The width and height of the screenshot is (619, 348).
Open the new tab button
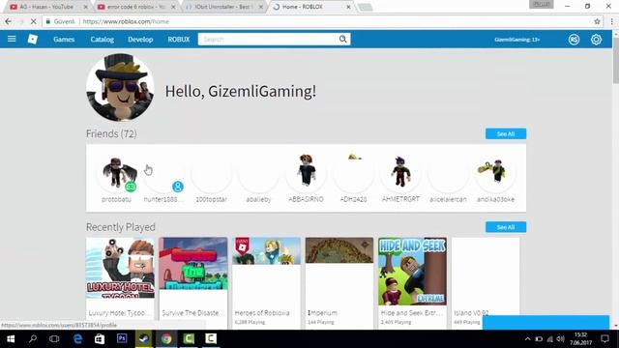point(366,7)
